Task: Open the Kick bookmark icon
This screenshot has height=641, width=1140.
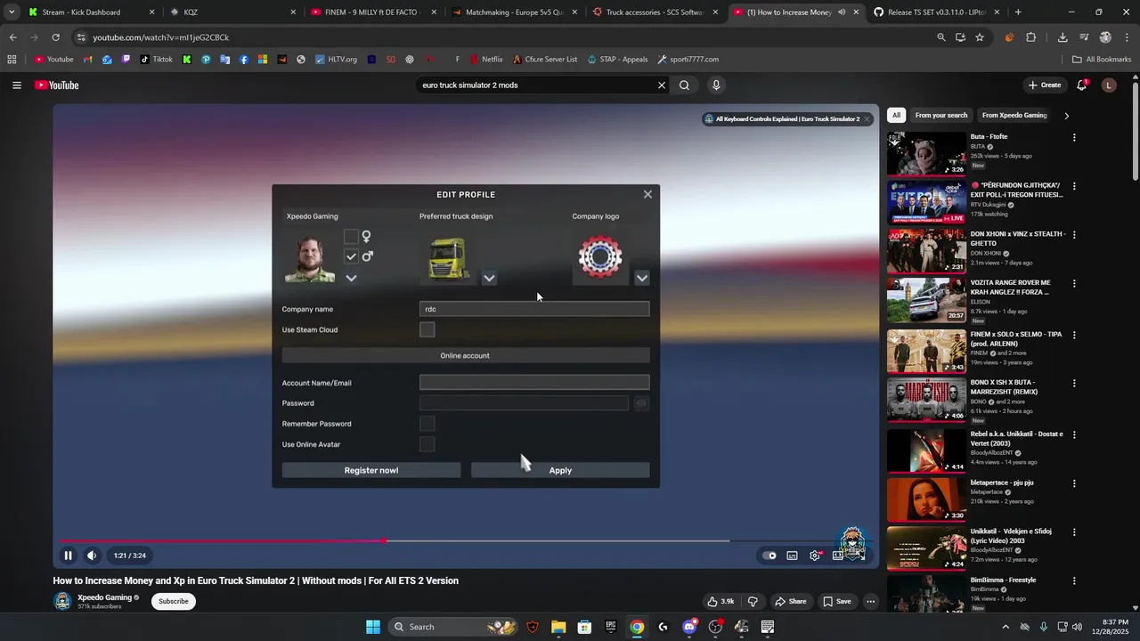Action: click(186, 60)
